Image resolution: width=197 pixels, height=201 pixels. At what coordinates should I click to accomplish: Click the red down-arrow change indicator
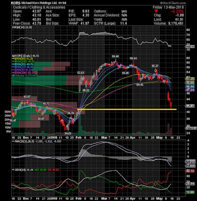pyautogui.click(x=156, y=12)
